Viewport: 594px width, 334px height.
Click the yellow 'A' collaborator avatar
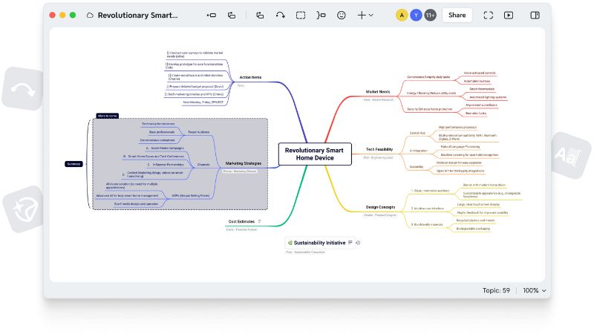[x=402, y=15]
